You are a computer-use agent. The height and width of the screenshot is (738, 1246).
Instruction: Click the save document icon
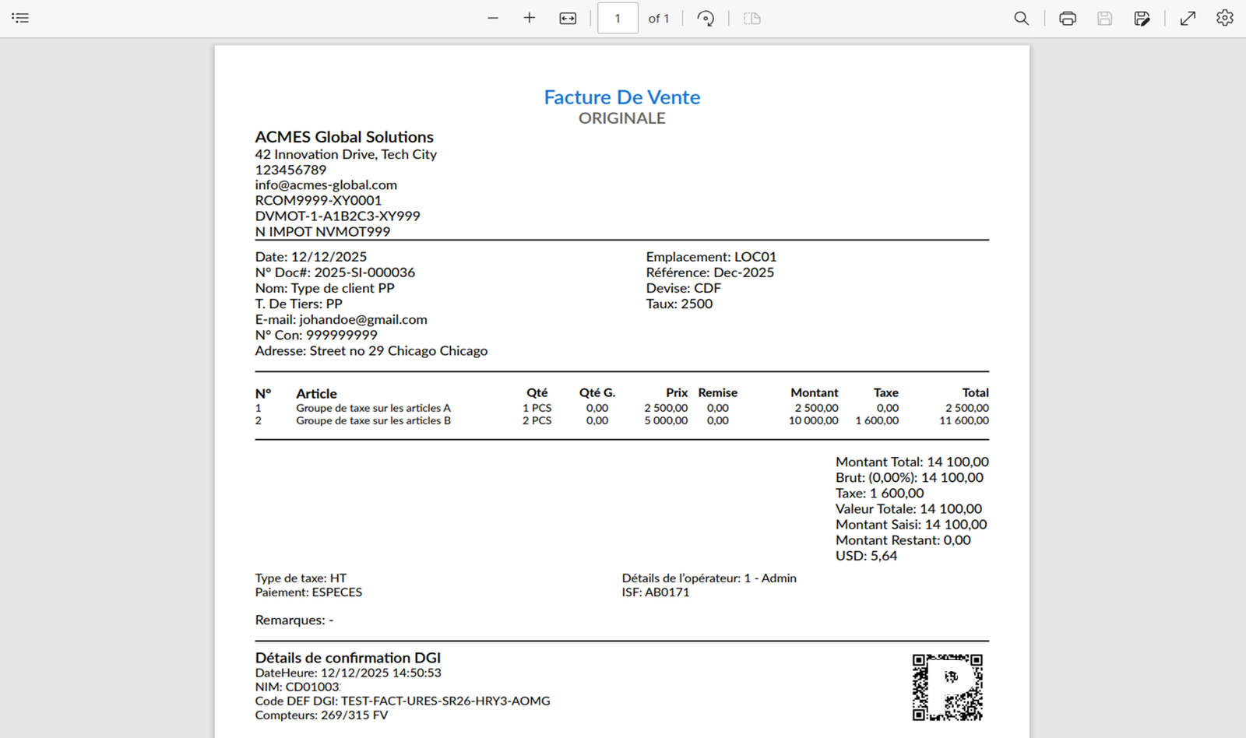(x=1104, y=18)
